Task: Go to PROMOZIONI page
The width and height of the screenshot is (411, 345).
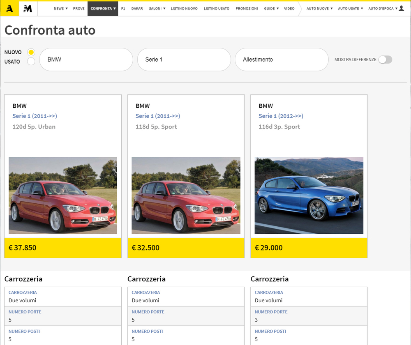Action: pos(247,9)
